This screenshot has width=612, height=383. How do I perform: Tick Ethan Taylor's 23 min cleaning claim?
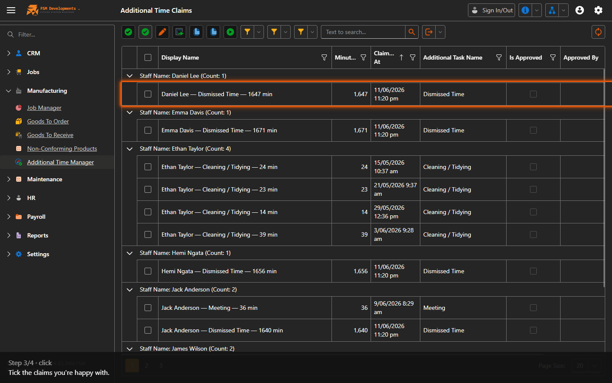click(x=148, y=189)
